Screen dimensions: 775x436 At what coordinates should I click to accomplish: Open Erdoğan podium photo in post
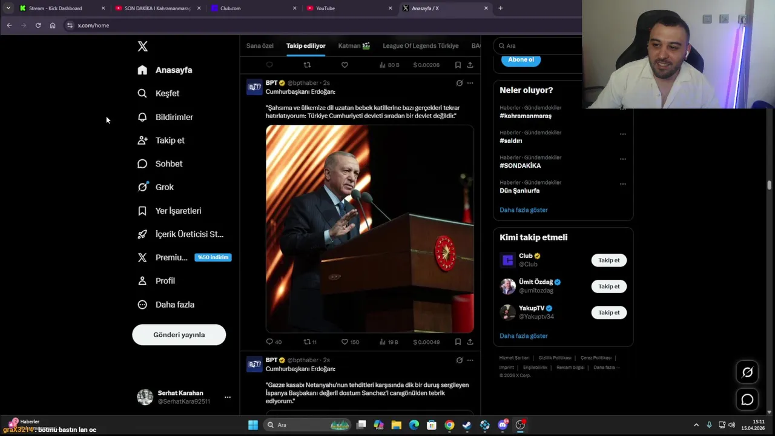[370, 229]
